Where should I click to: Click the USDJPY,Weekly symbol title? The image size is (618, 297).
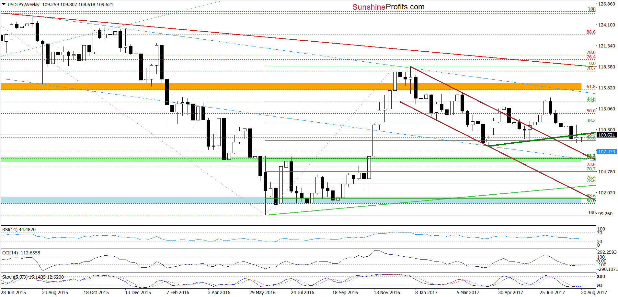click(x=23, y=5)
